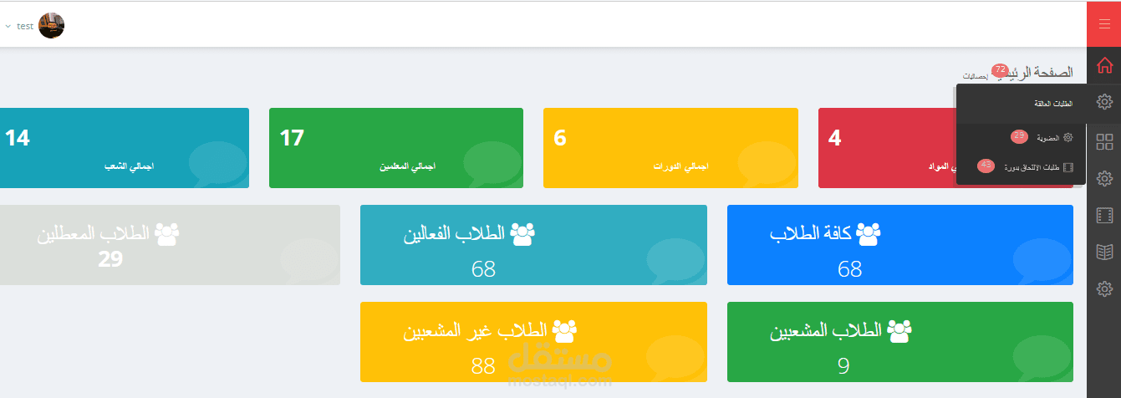Select العضوية from the flyout menu

[x=1048, y=137]
